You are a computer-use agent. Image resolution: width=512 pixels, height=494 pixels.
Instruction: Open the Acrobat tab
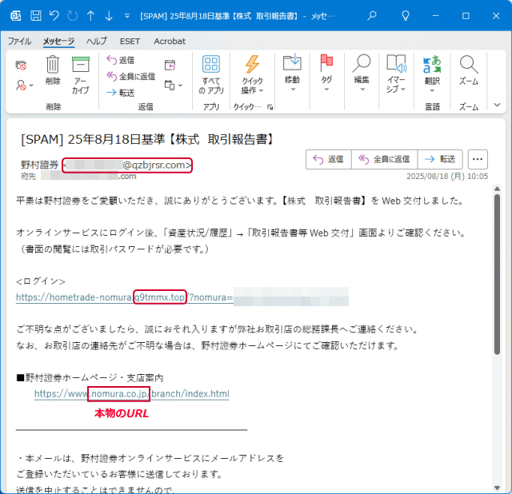[170, 41]
